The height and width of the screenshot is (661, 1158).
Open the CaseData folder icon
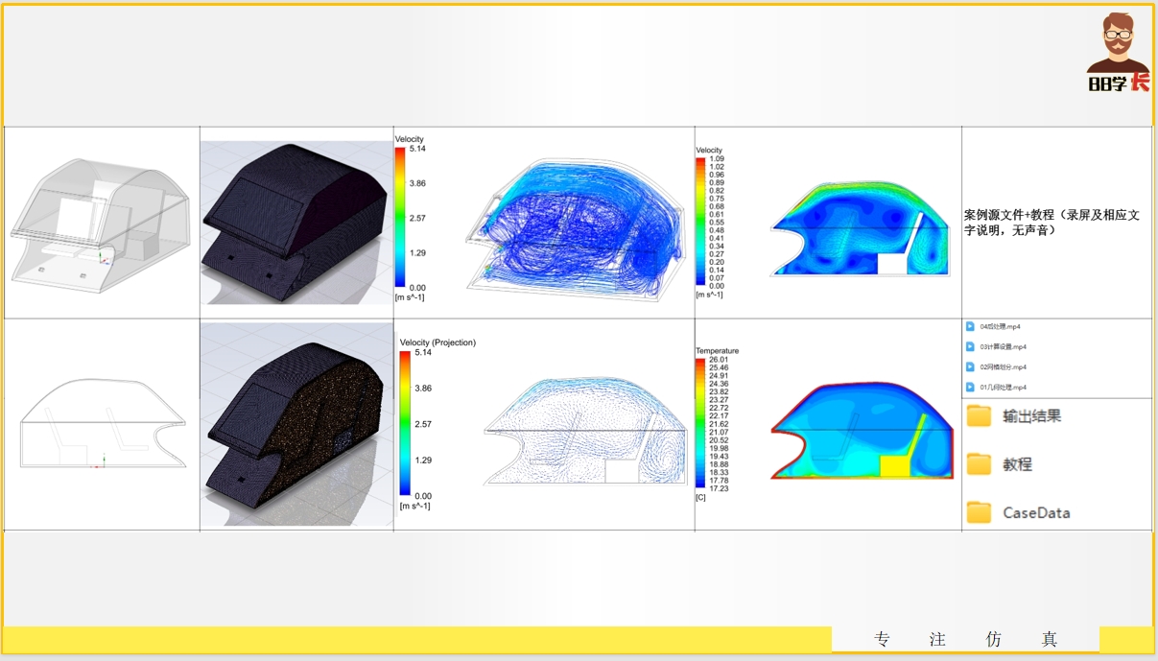[x=979, y=512]
